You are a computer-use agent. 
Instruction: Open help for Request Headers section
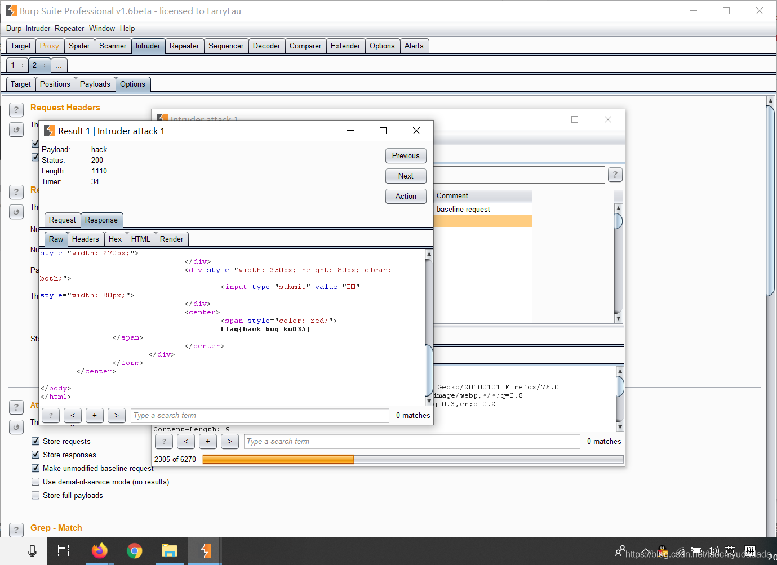click(16, 110)
